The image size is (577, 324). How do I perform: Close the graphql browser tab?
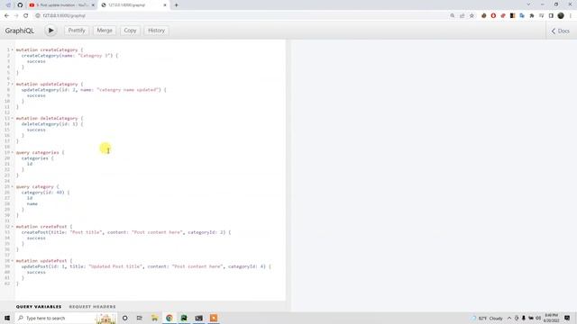(x=165, y=5)
